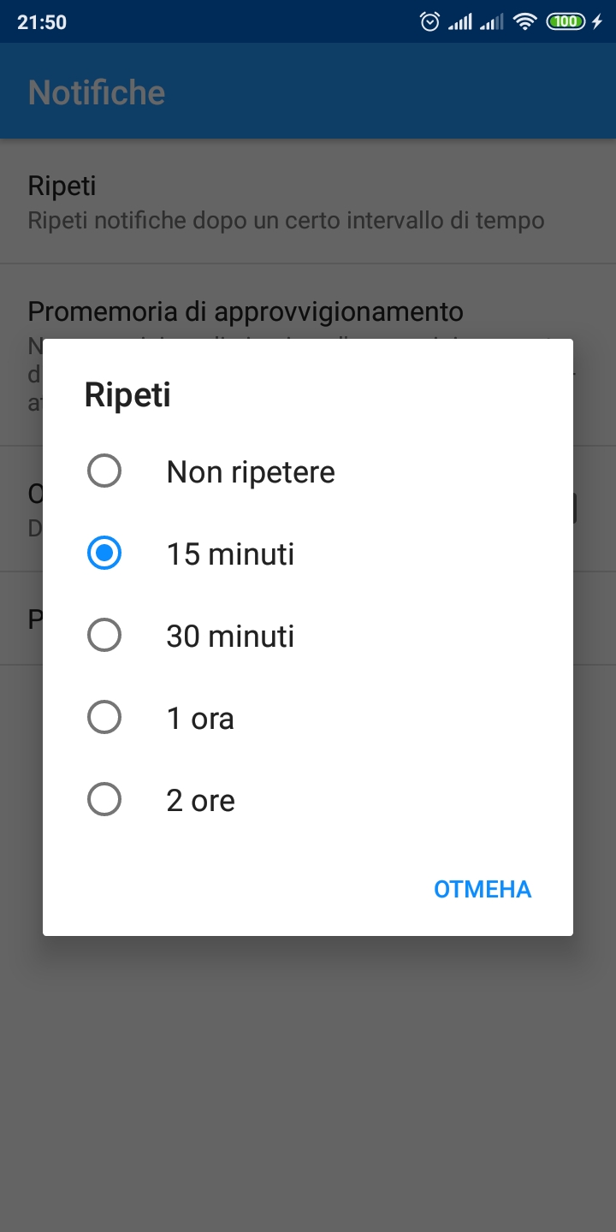Tap the Wi-Fi status bar icon
The height and width of the screenshot is (1232, 616).
coord(524,22)
